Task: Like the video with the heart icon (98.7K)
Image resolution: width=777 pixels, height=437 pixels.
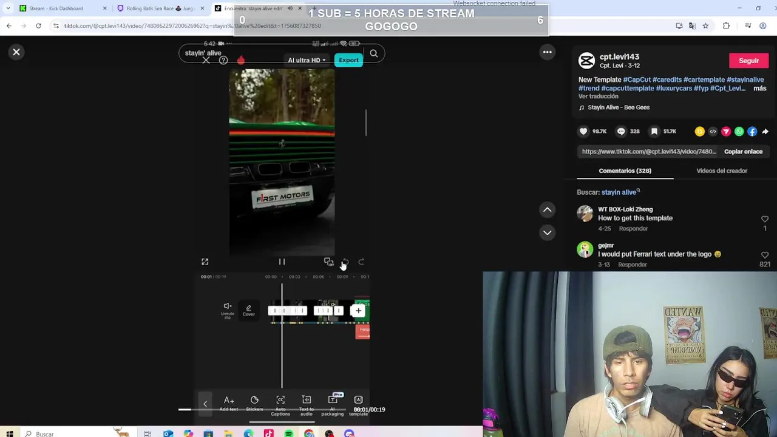Action: pos(583,131)
